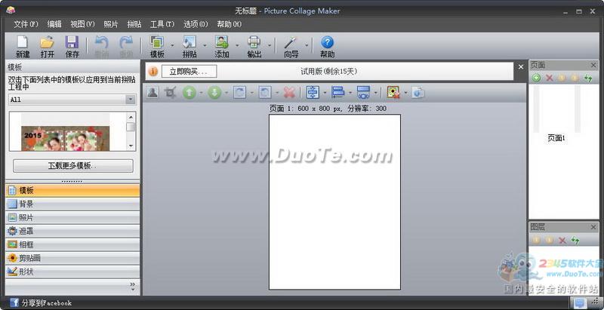Open the 选项(O) menu

[196, 24]
